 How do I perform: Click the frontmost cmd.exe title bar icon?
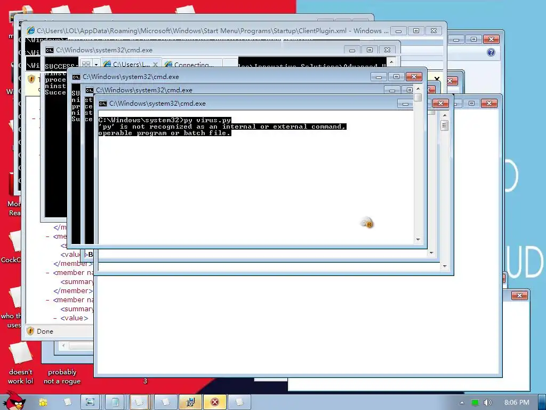click(x=103, y=104)
